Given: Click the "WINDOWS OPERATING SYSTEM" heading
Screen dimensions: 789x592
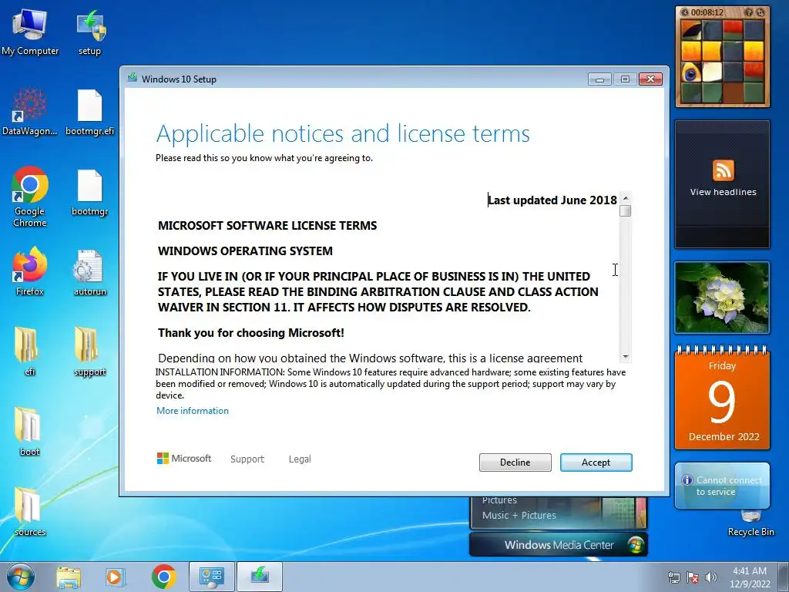Looking at the screenshot, I should point(245,251).
